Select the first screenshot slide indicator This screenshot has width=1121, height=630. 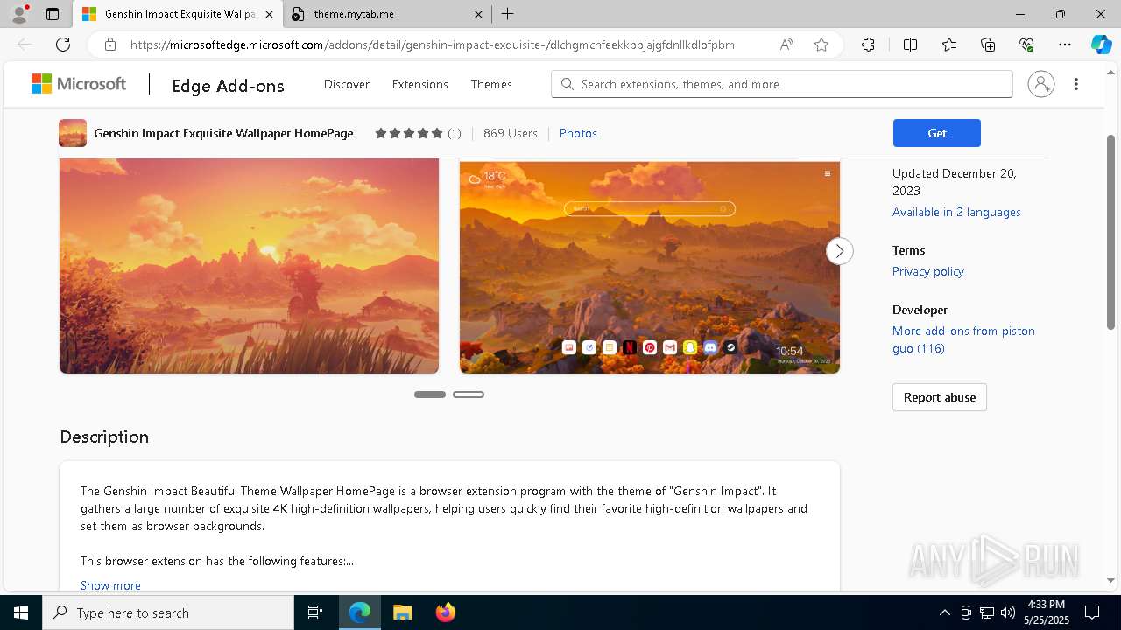[430, 395]
